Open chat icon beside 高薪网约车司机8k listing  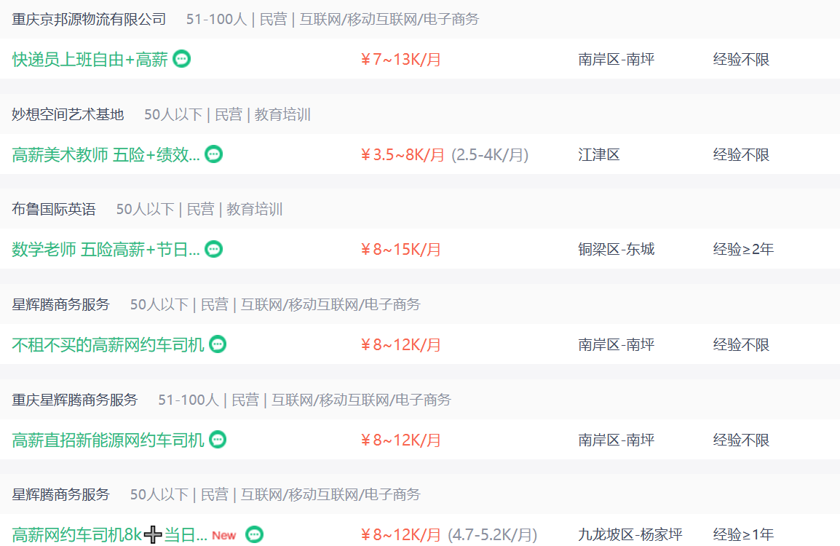[255, 534]
